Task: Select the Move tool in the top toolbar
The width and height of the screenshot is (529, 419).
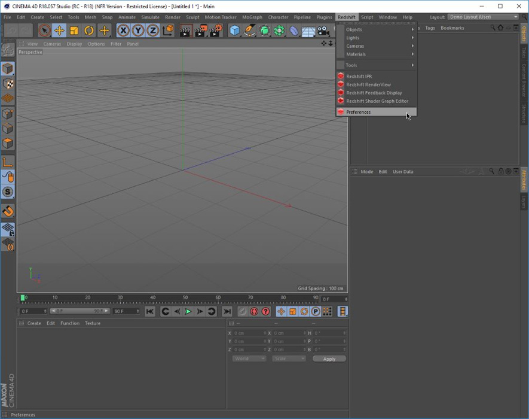Action: [x=59, y=31]
